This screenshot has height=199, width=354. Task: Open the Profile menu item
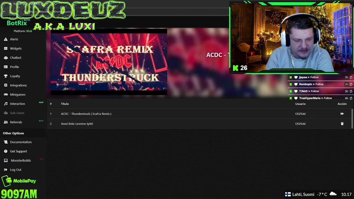[15, 67]
